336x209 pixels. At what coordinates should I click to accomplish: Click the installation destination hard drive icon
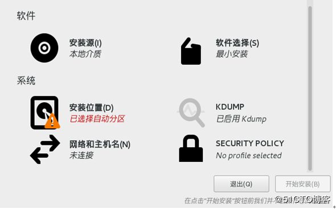tap(44, 112)
